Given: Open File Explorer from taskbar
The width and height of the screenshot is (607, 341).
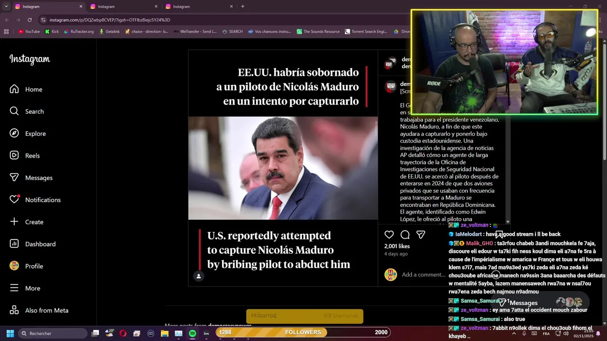Looking at the screenshot, I should (165, 333).
